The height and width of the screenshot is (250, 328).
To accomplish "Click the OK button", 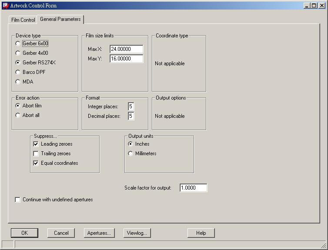I will coord(24,233).
